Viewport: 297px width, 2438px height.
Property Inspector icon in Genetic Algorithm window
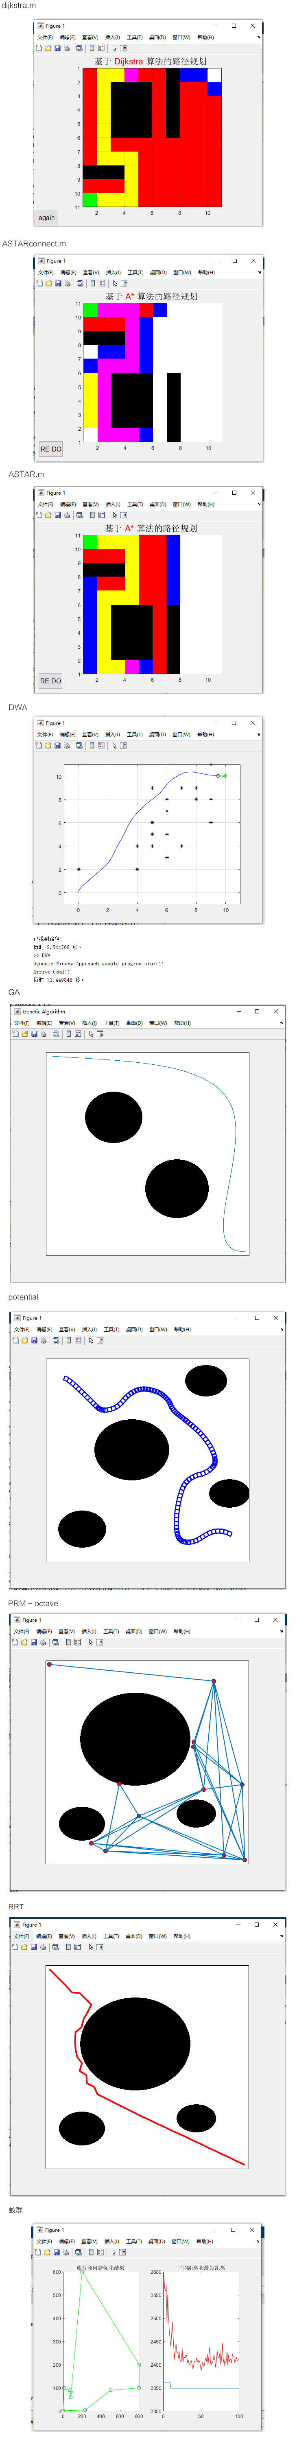click(x=99, y=1033)
